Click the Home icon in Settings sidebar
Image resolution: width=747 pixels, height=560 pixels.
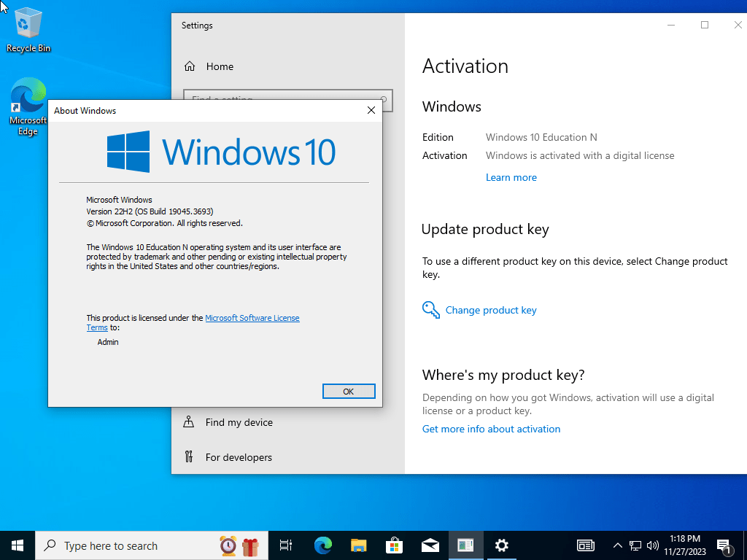(190, 66)
